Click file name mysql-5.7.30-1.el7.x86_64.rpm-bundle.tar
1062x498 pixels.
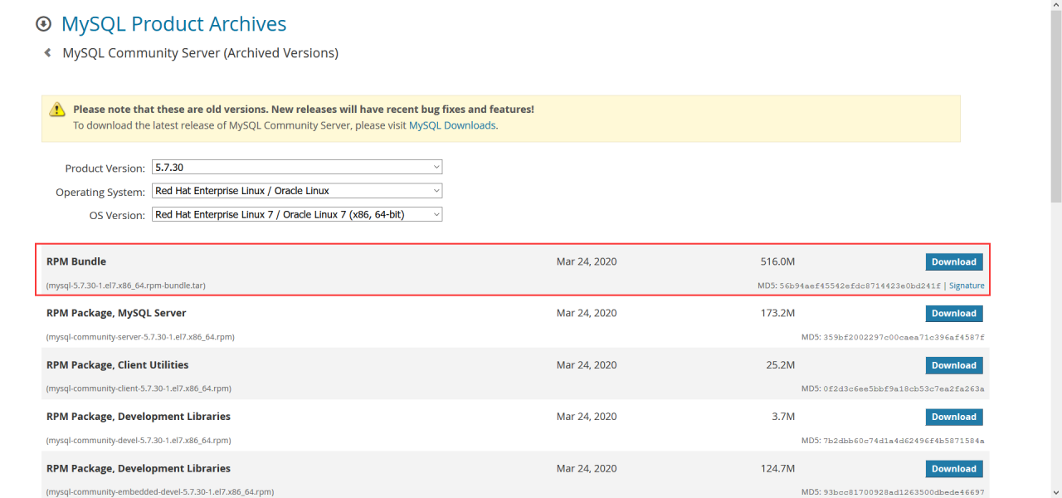[x=126, y=286]
